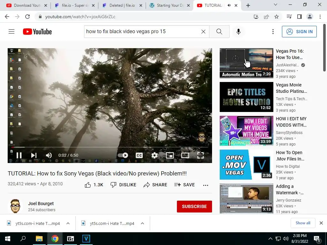Show all downloads
This screenshot has width=327, height=245.
click(x=303, y=223)
